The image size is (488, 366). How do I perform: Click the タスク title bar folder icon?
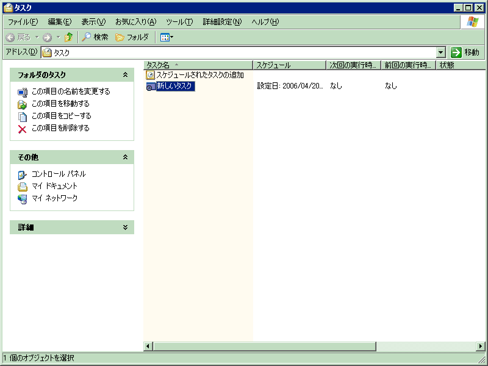pyautogui.click(x=8, y=7)
